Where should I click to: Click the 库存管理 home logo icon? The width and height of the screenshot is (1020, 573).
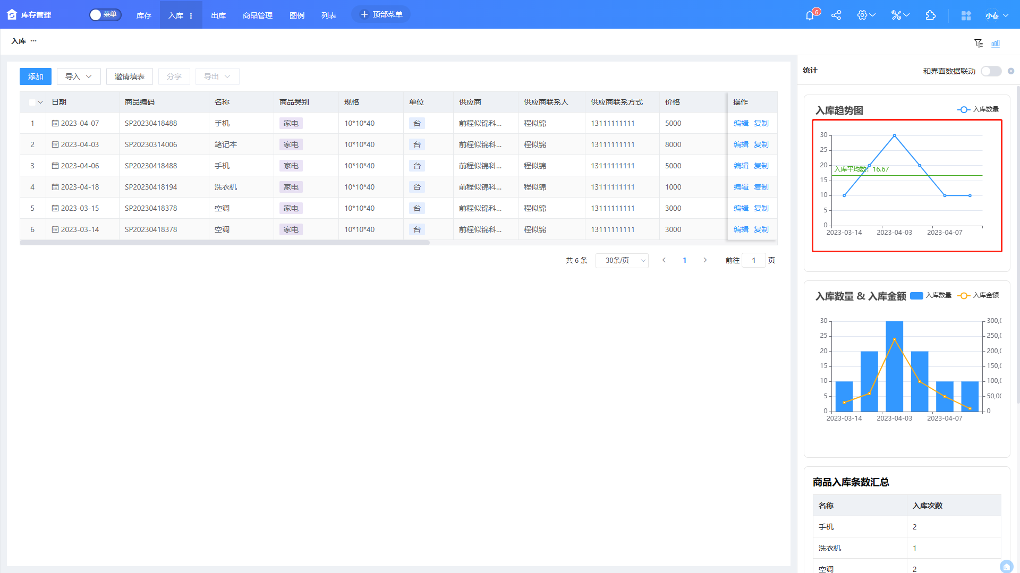[12, 14]
